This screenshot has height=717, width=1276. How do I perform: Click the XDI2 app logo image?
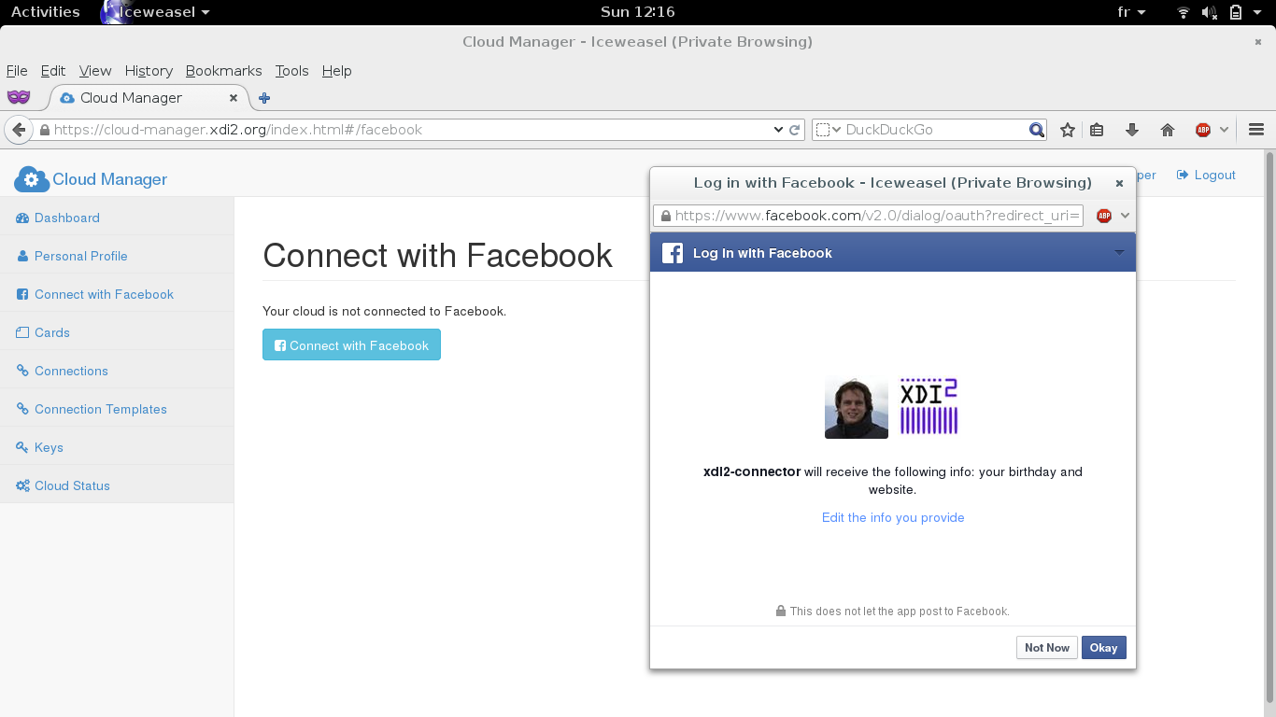[x=929, y=406]
